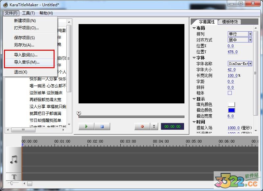
Task: Select lyric line 节日却提醒我孤单
Action: [45, 120]
